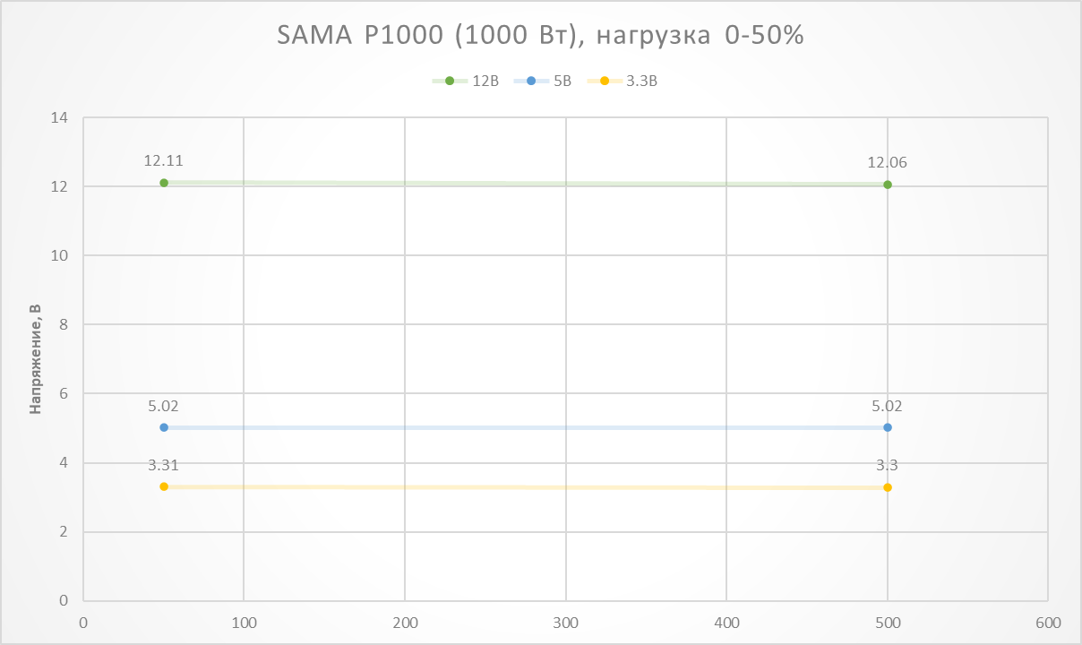Click the yellow 3.3В point at 500 W

coord(888,487)
